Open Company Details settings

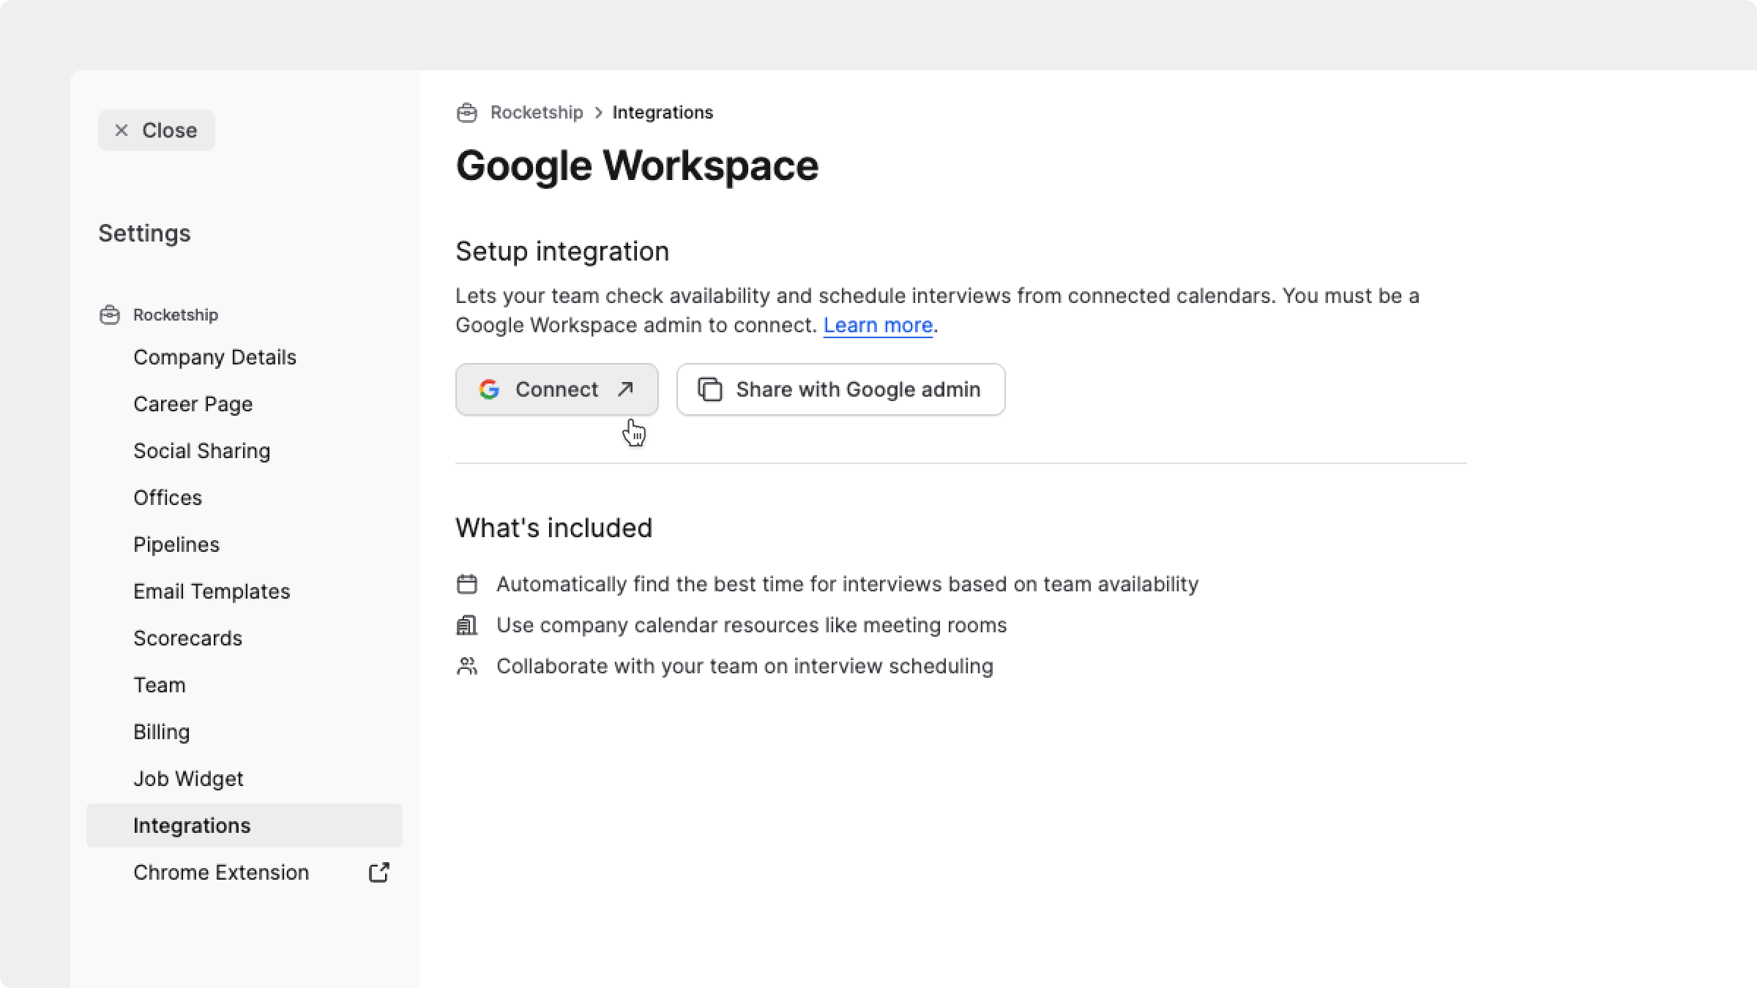pos(215,357)
